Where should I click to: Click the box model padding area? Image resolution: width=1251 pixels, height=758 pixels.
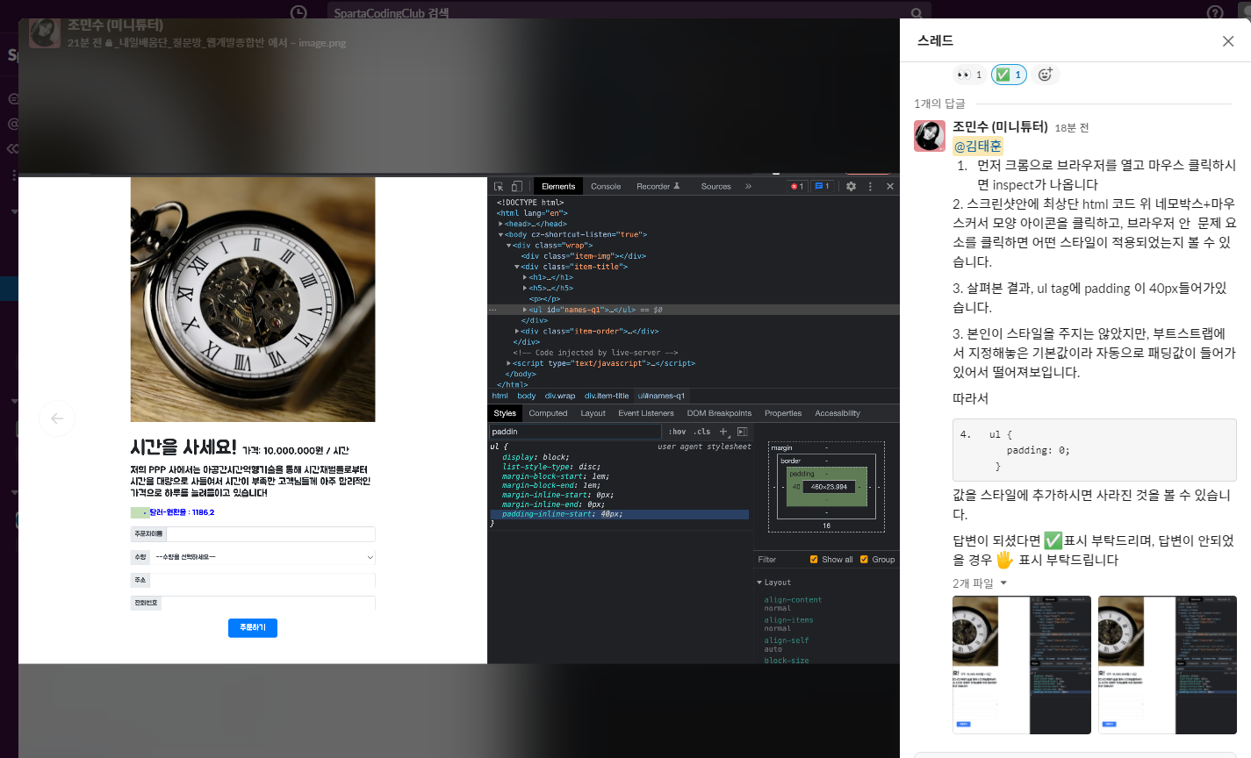[826, 487]
